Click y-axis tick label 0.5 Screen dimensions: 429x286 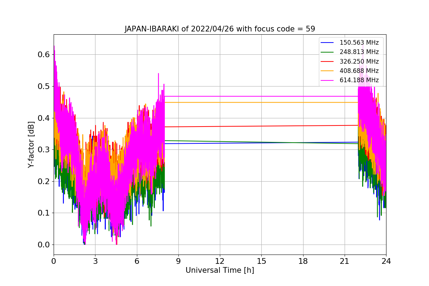tap(44, 86)
